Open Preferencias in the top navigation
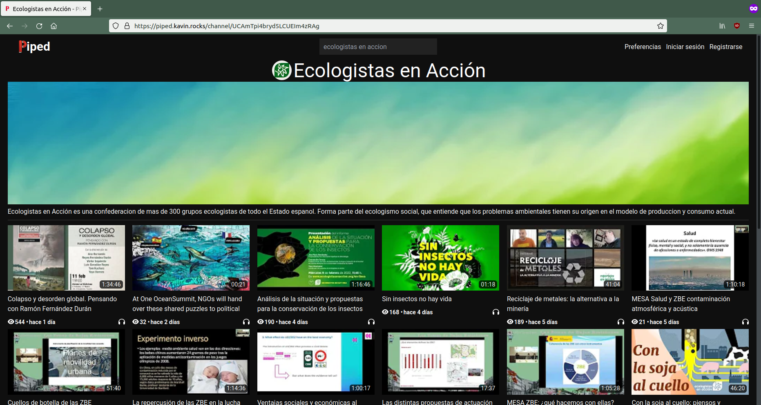 643,47
